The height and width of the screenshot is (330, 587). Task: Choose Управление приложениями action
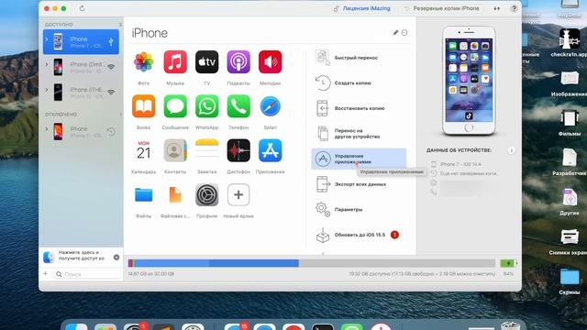coord(359,159)
